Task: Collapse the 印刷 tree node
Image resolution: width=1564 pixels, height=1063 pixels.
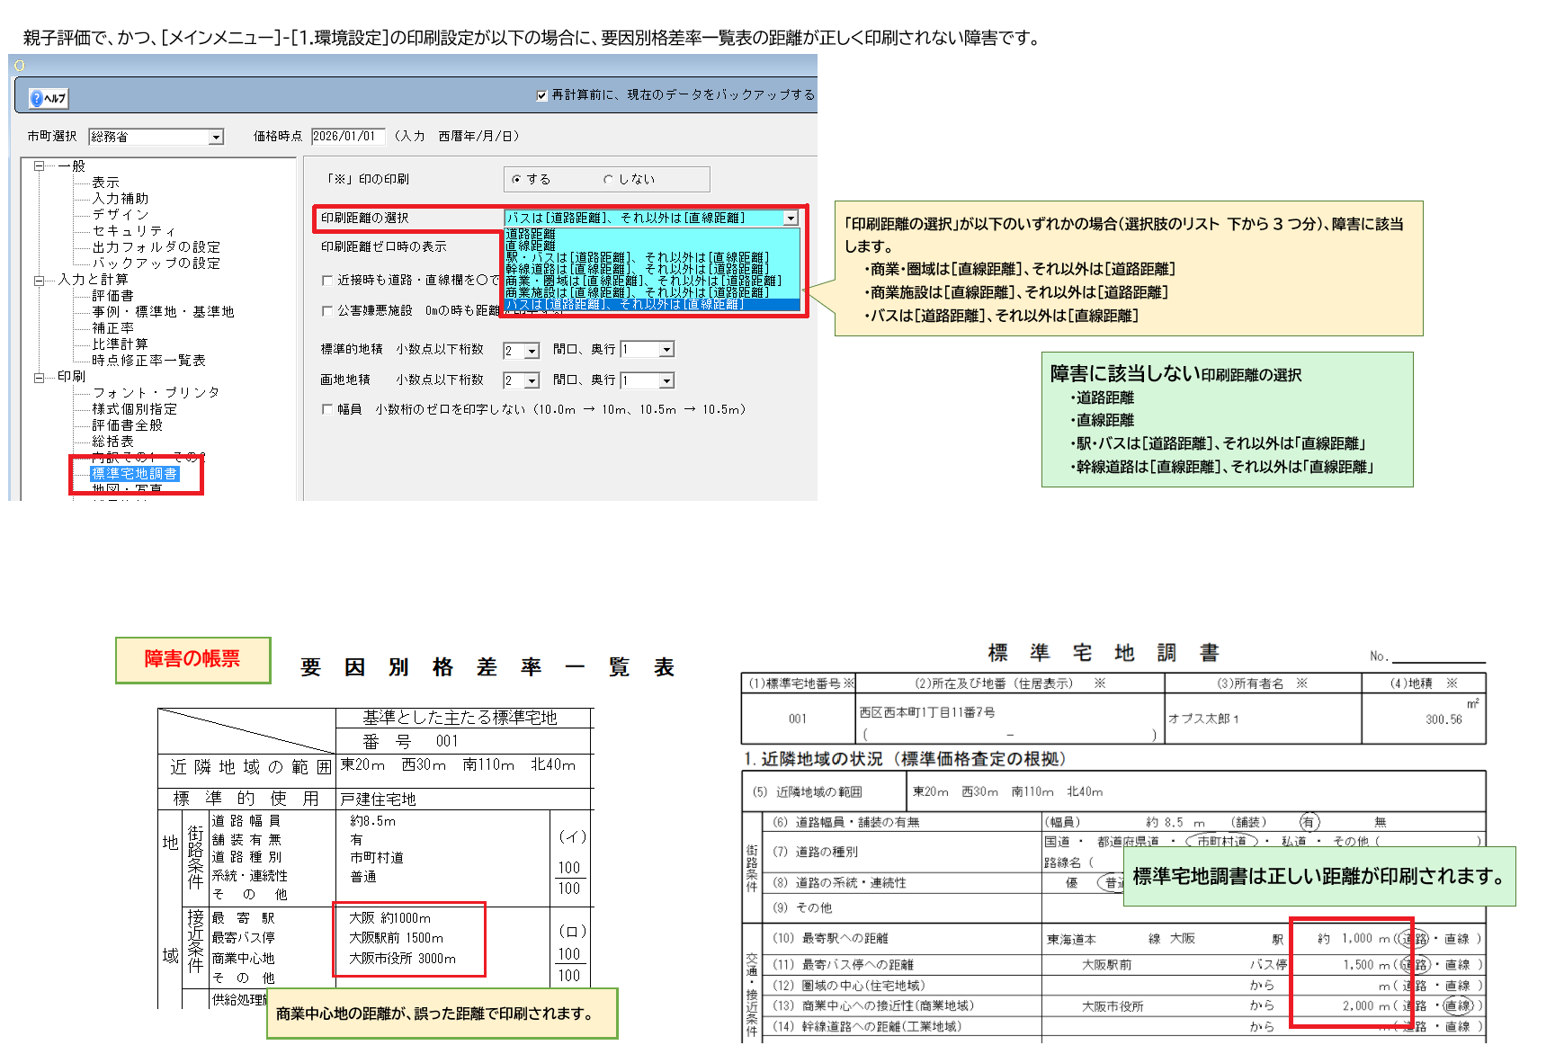Action: 39,378
